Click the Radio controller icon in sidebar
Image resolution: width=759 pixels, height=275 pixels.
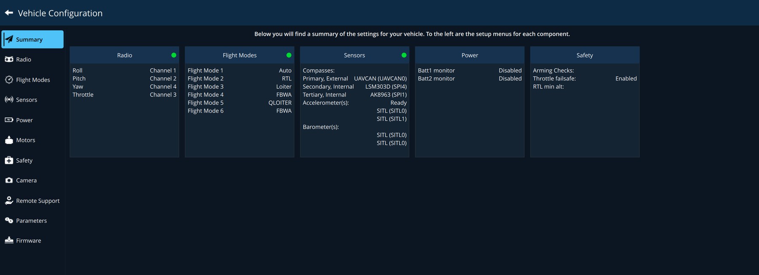point(9,59)
